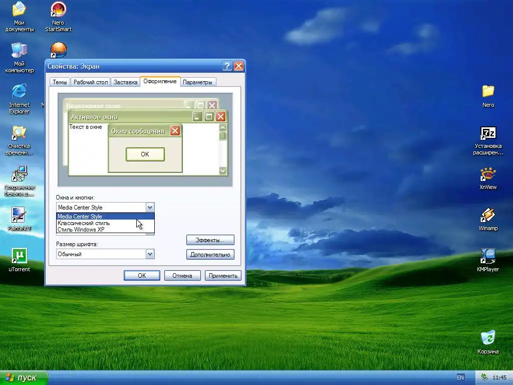Image resolution: width=513 pixels, height=385 pixels.
Task: Switch to the Темы tab
Action: tap(60, 82)
